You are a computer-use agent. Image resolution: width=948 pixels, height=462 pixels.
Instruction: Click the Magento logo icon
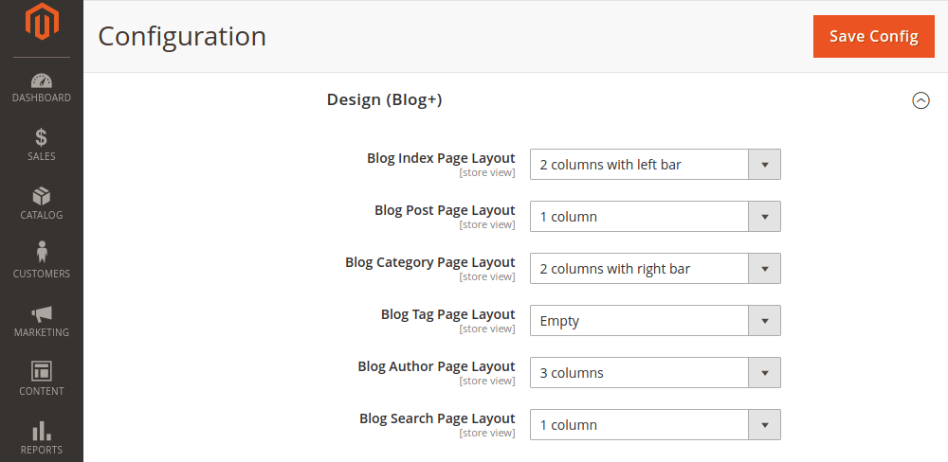(x=41, y=22)
